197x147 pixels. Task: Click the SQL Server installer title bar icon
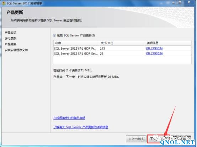point(4,3)
